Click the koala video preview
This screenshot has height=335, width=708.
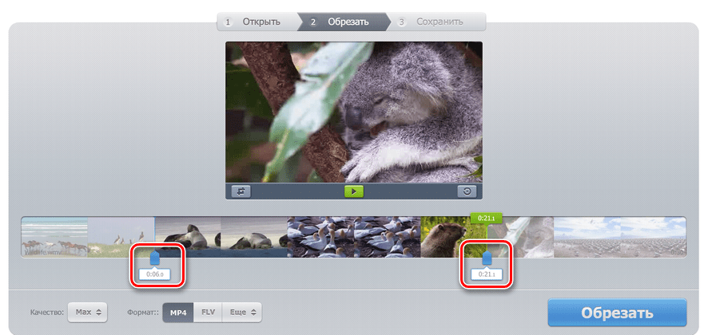(x=354, y=112)
